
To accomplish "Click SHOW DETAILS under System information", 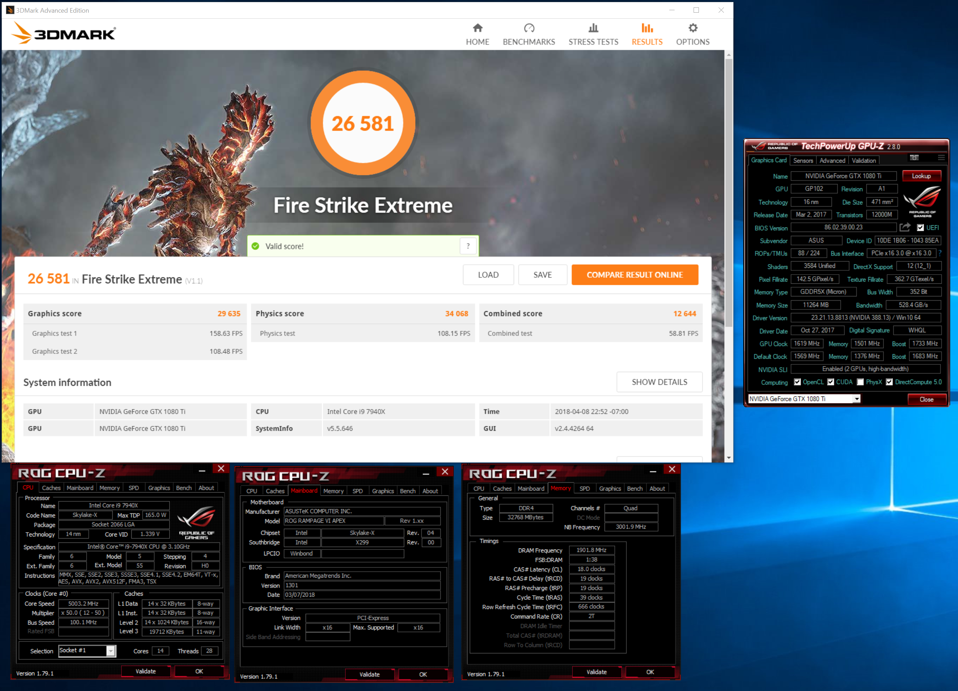I will (x=659, y=382).
